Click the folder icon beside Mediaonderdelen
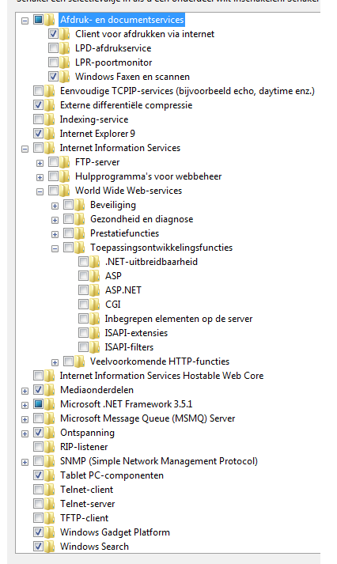Screen dimensions: 337x564 (50, 390)
